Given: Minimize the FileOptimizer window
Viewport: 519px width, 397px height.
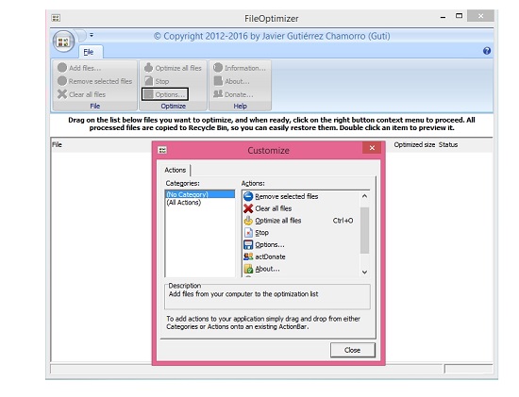Looking at the screenshot, I should 443,17.
